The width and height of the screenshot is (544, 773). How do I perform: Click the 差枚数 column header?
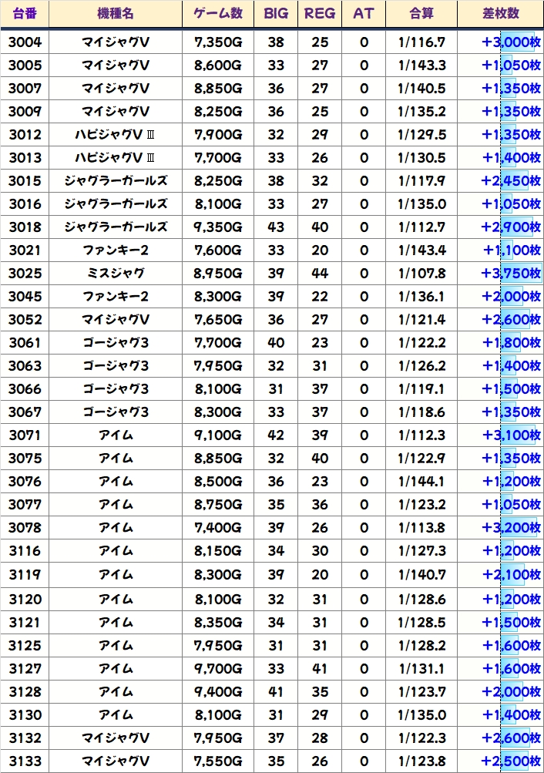(501, 13)
